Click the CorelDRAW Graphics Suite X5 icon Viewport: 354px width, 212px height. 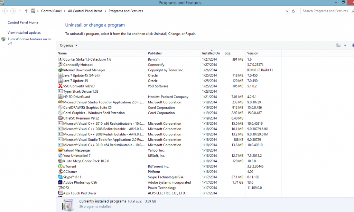pyautogui.click(x=60, y=108)
